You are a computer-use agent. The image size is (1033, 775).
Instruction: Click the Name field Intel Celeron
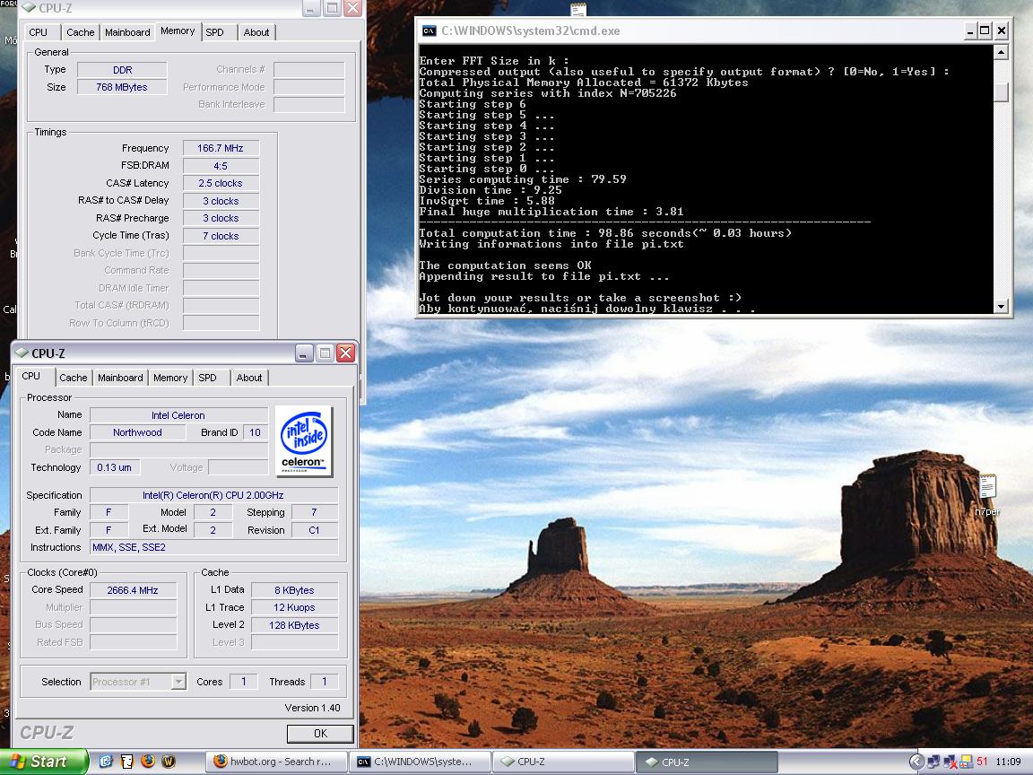click(178, 415)
